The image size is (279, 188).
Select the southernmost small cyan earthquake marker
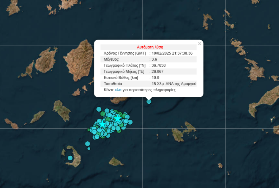point(89,148)
